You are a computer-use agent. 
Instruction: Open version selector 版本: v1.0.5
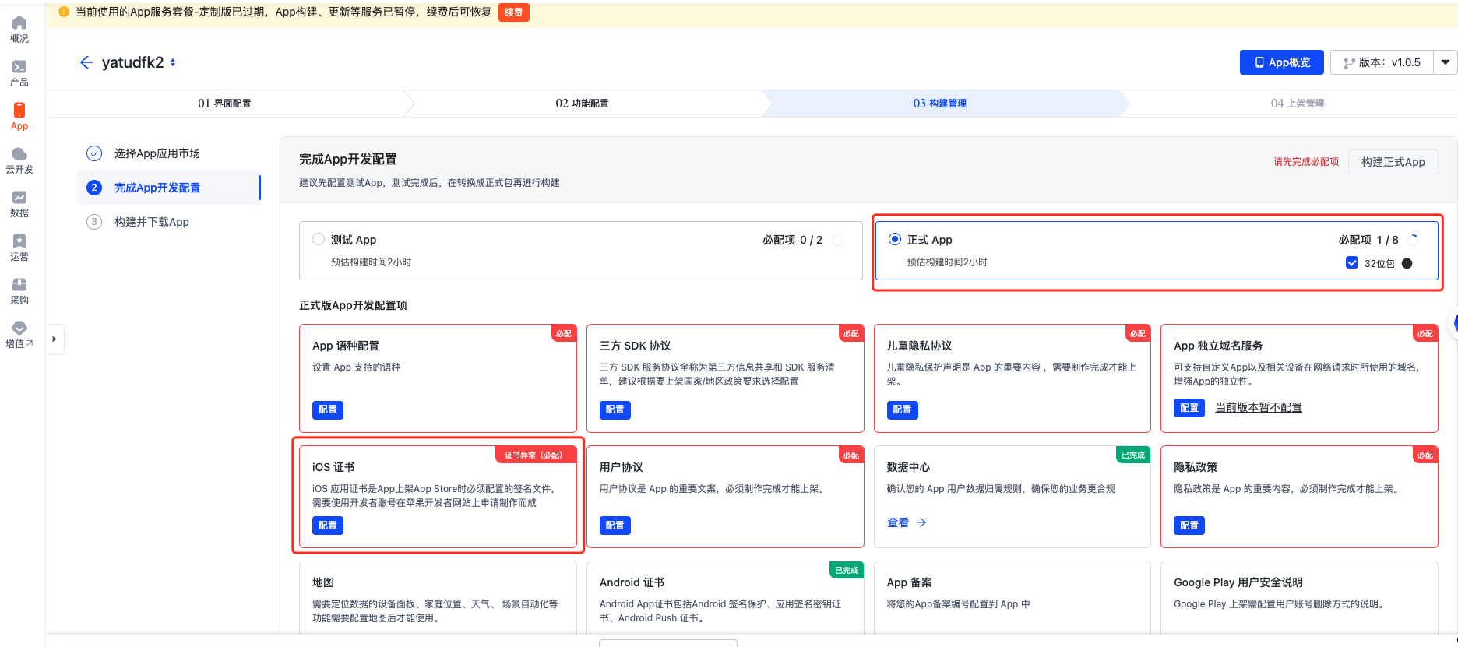(x=1382, y=62)
